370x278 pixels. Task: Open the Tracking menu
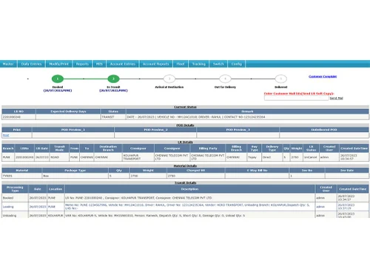click(x=199, y=64)
